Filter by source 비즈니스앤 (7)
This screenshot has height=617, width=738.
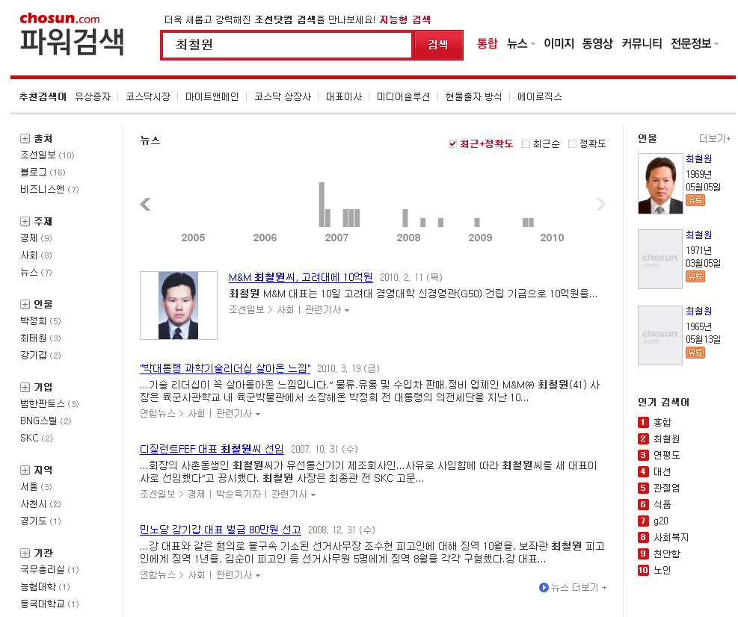coord(49,190)
